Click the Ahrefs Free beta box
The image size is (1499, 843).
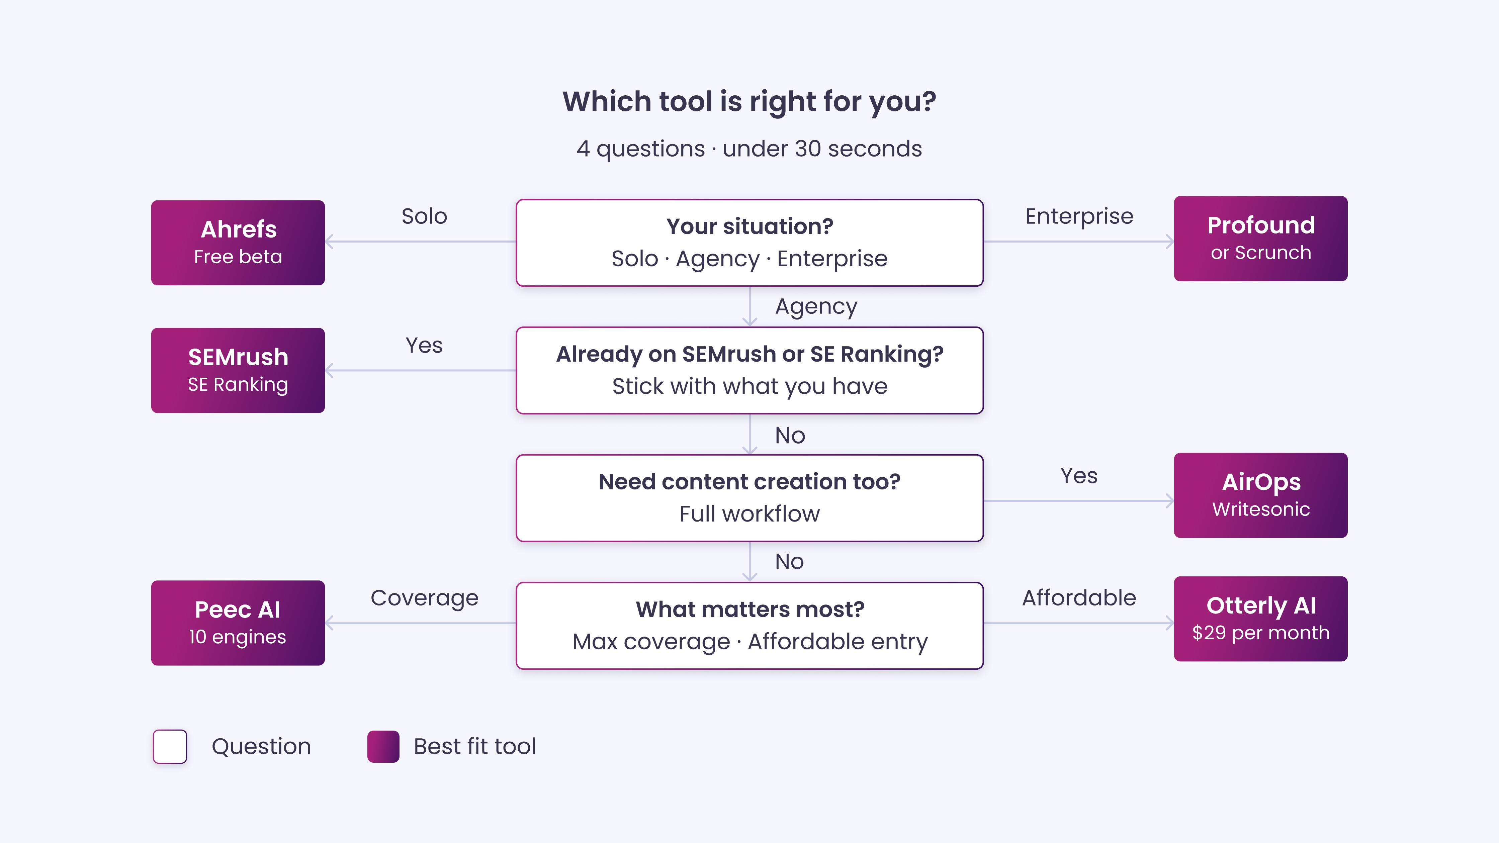point(238,243)
